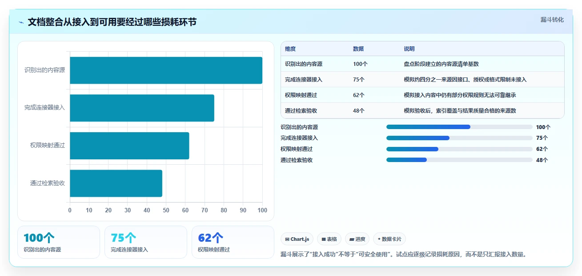Click the 表格 tag chip

click(x=329, y=239)
